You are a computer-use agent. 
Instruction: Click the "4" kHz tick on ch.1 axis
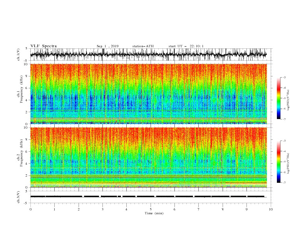[27, 100]
